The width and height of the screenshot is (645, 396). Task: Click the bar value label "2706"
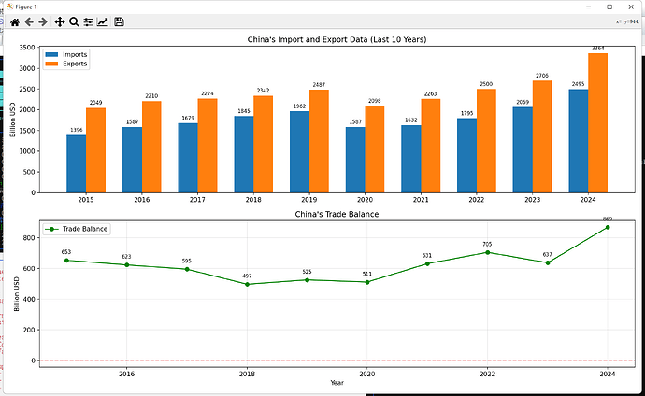pyautogui.click(x=542, y=76)
